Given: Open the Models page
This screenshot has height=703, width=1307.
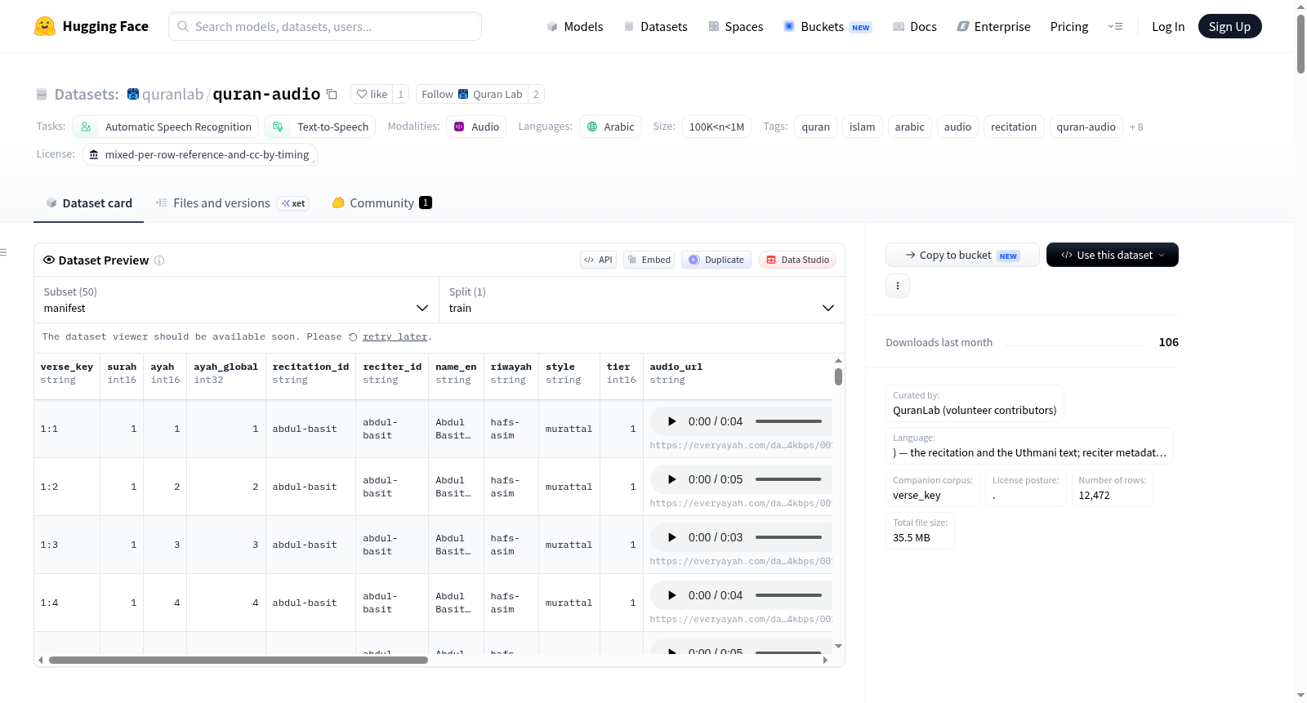Looking at the screenshot, I should (575, 26).
